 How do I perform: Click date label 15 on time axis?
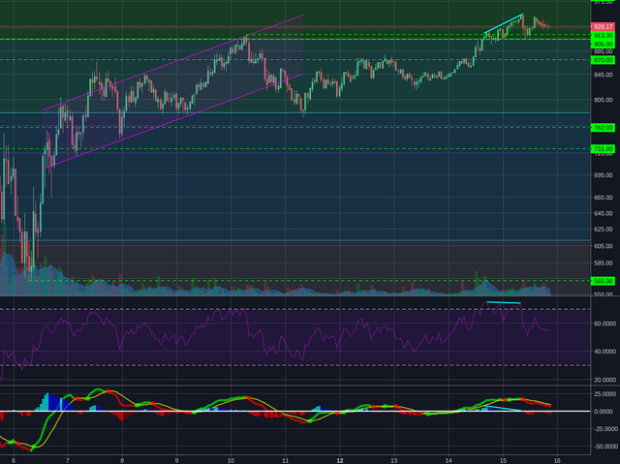point(503,460)
